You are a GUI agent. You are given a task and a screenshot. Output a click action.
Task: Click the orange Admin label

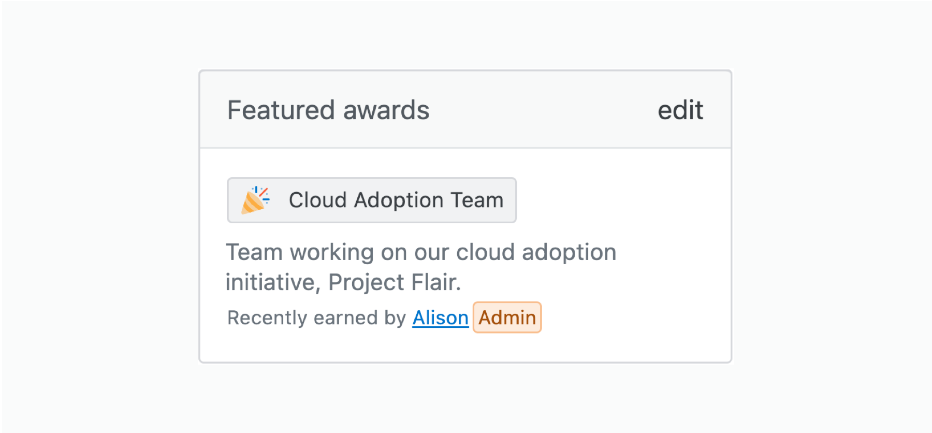(507, 317)
